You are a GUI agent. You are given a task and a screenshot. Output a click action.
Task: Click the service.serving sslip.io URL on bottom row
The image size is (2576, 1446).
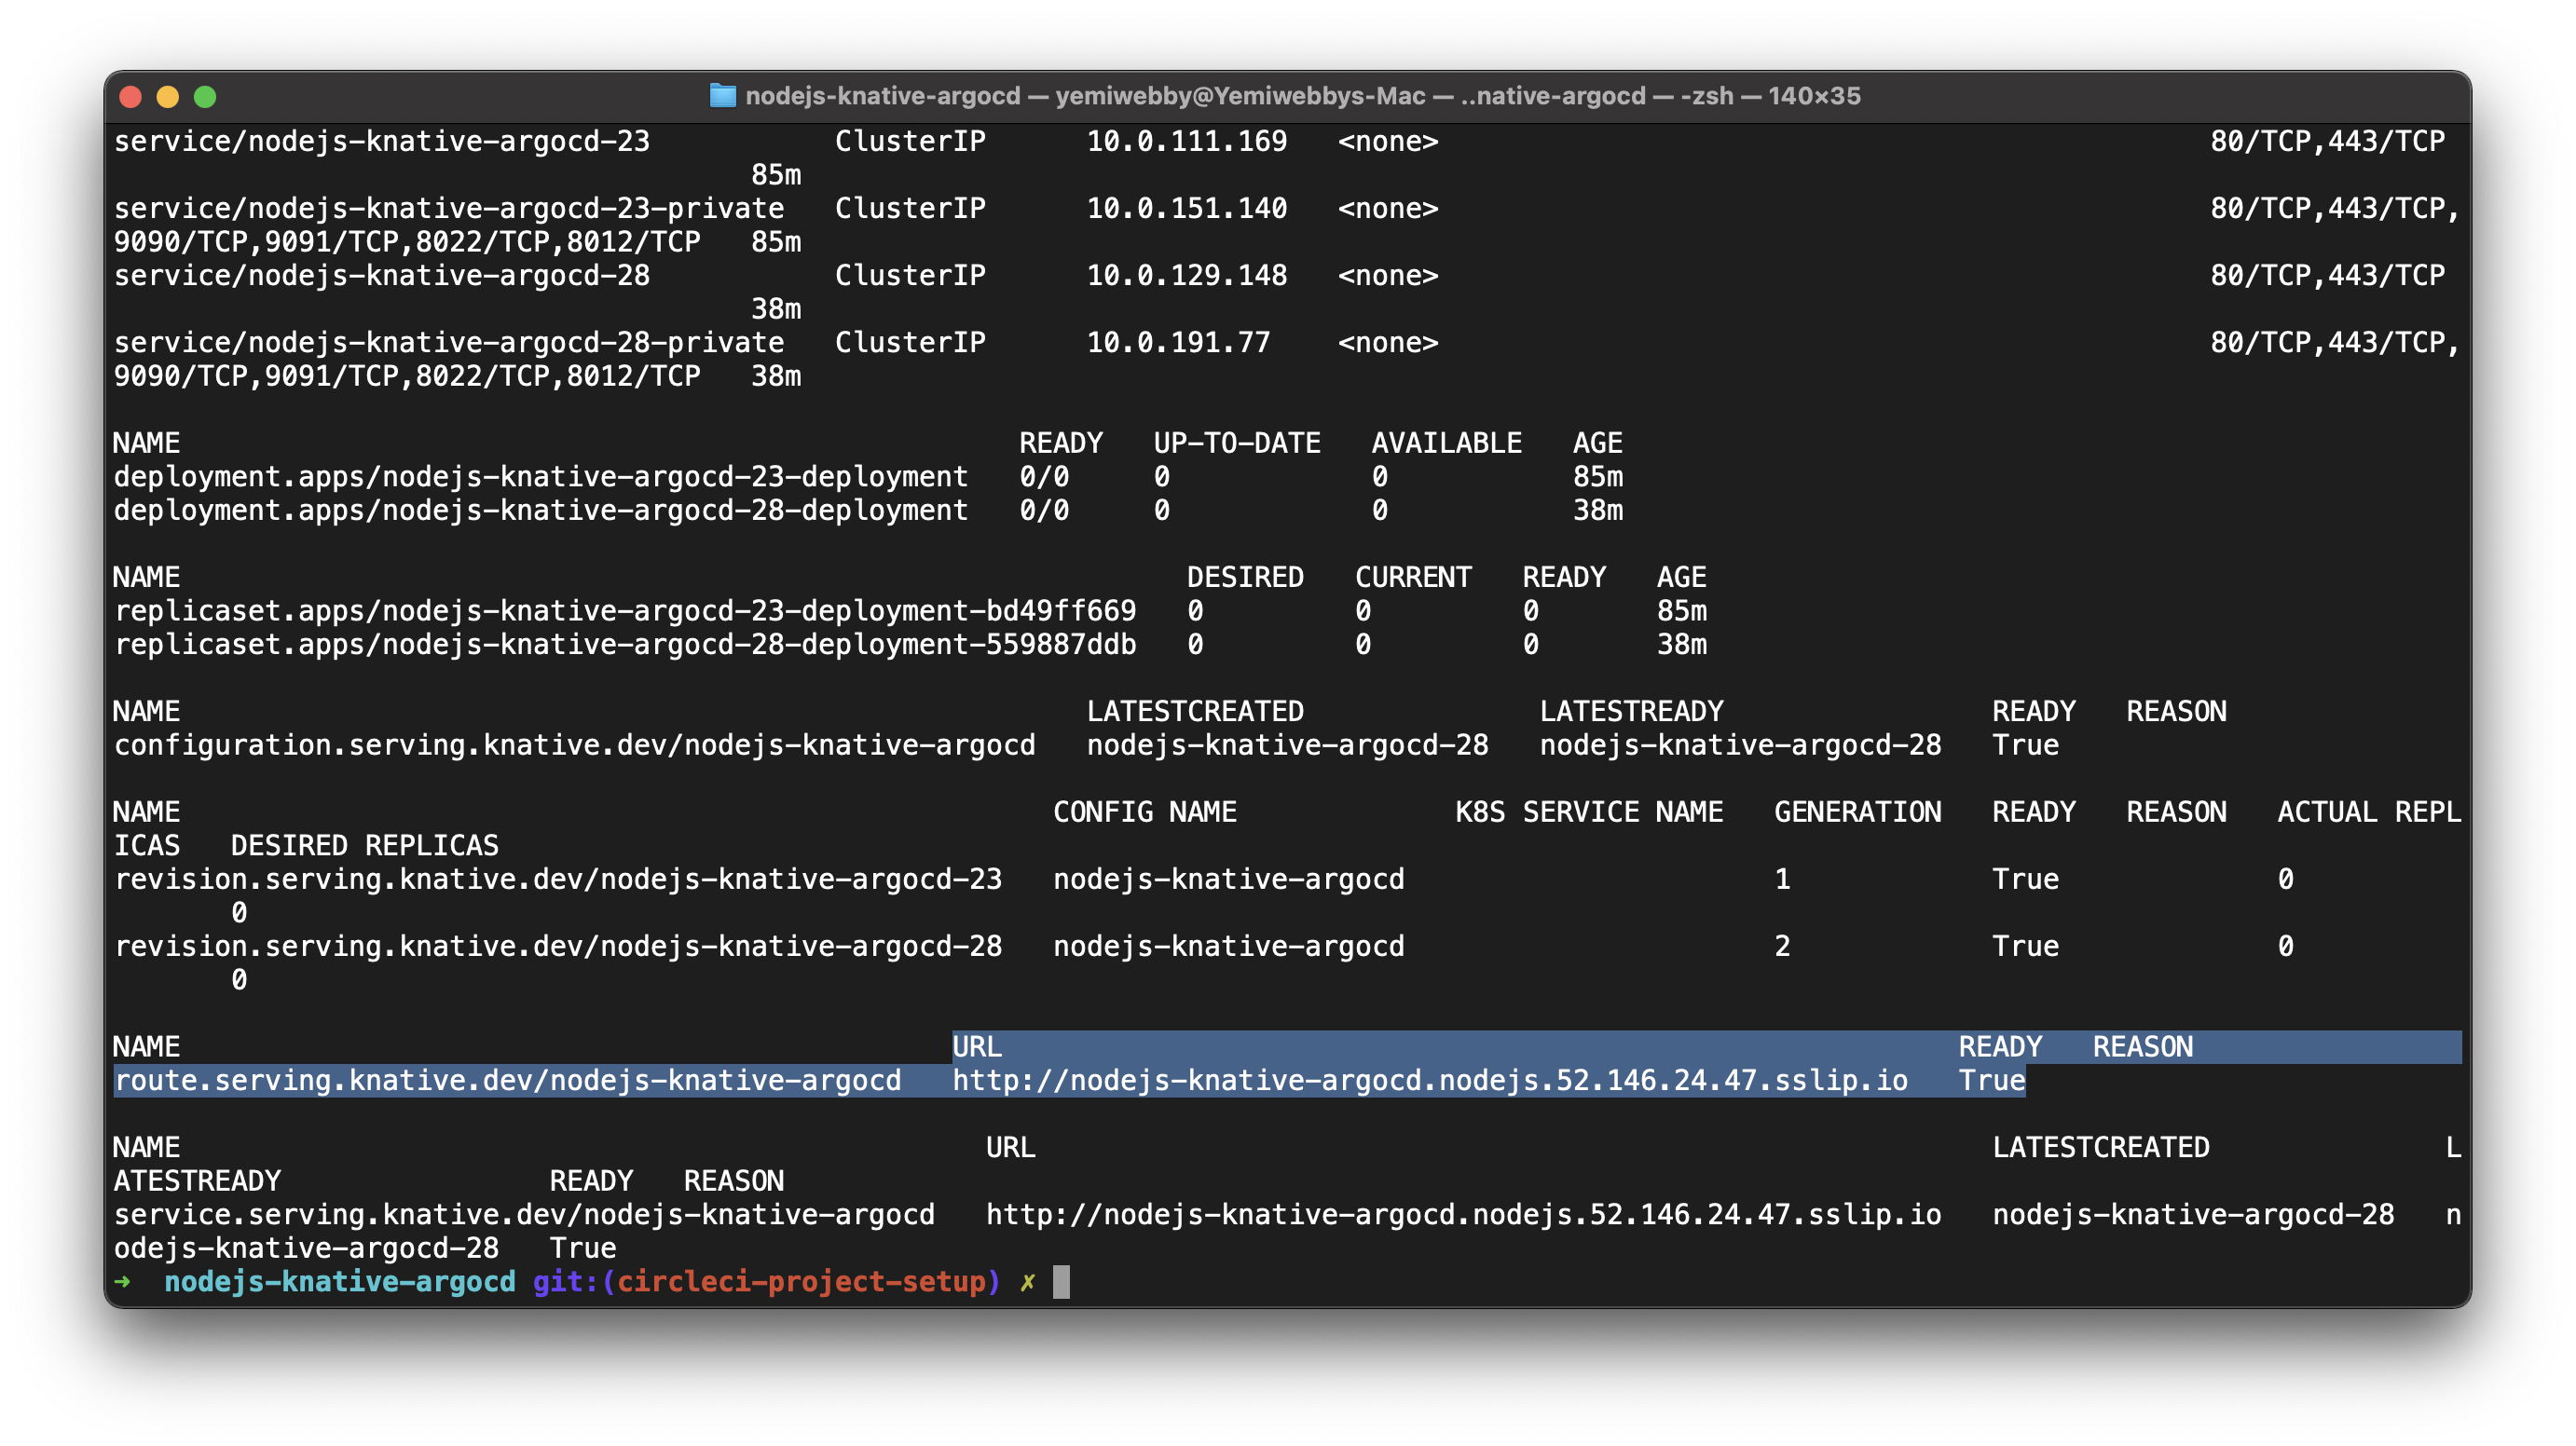tap(1463, 1215)
